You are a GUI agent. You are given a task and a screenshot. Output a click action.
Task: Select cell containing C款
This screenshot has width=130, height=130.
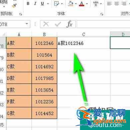[x=19, y=66]
